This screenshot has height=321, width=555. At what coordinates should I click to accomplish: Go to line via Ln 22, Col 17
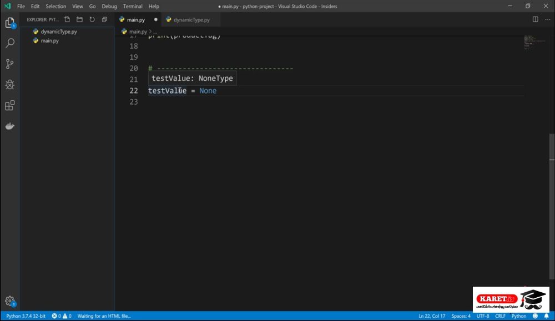(x=432, y=316)
